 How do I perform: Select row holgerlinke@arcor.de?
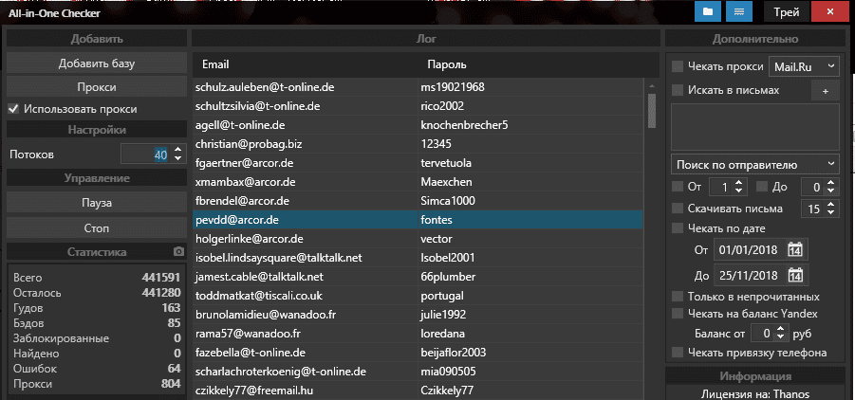coord(418,238)
